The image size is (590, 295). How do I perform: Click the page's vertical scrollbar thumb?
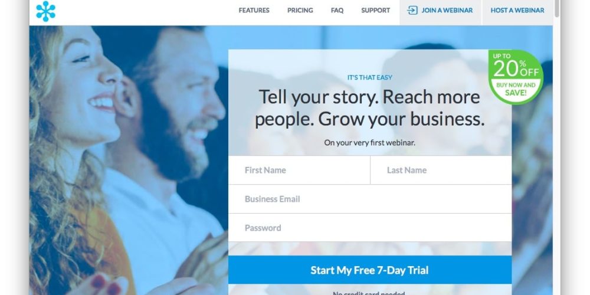tap(557, 8)
